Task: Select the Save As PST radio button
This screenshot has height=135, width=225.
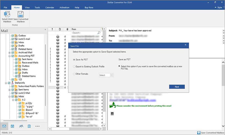Action: pyautogui.click(x=74, y=60)
